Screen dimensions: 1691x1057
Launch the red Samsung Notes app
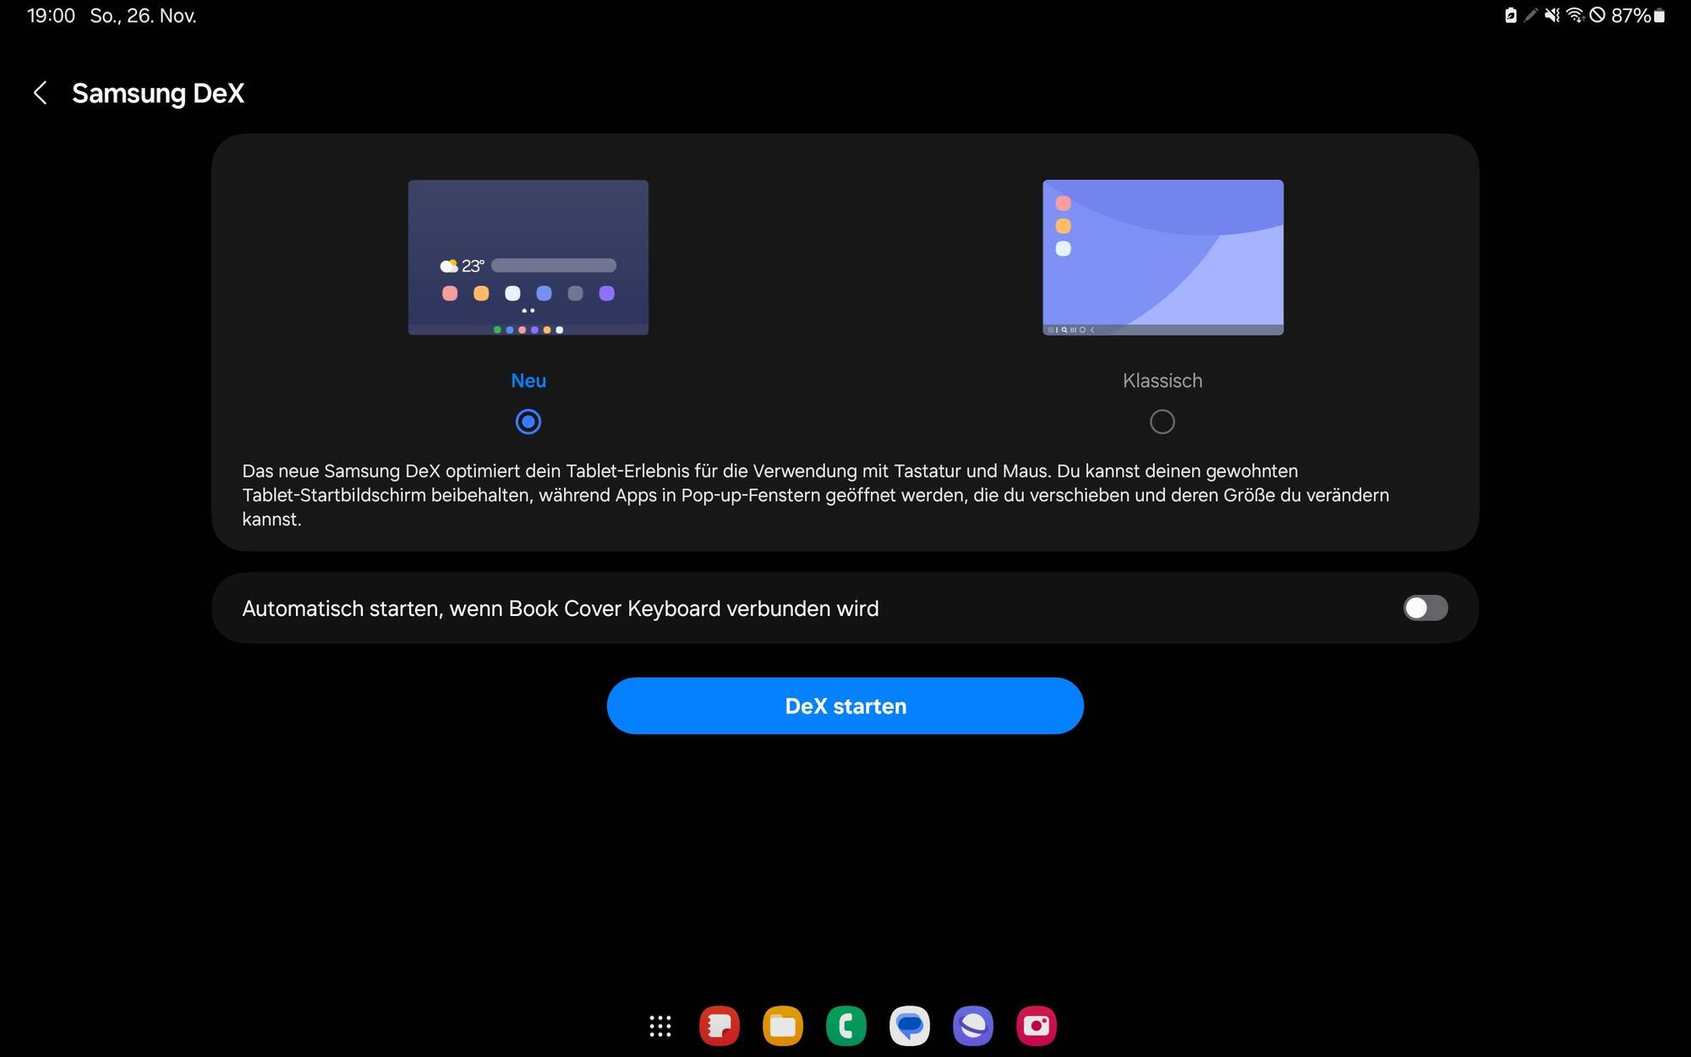[720, 1026]
